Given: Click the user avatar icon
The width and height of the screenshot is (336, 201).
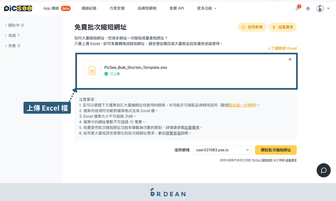Looking at the screenshot, I should (x=320, y=9).
